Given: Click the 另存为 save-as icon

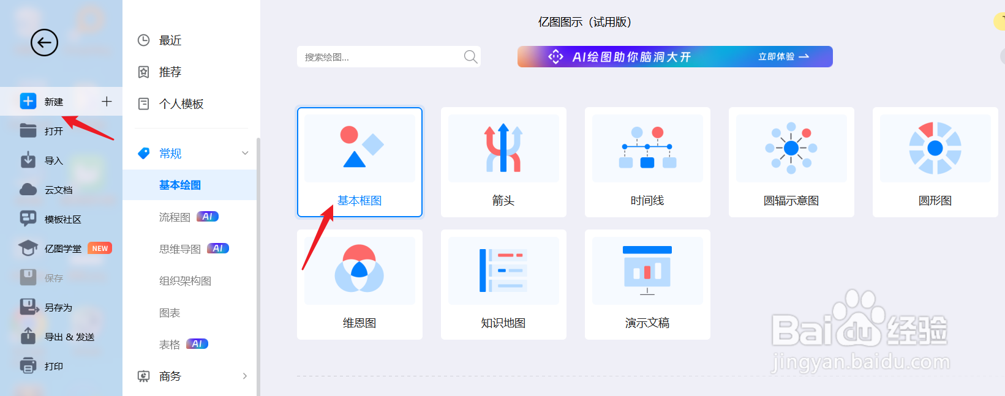Looking at the screenshot, I should (29, 307).
